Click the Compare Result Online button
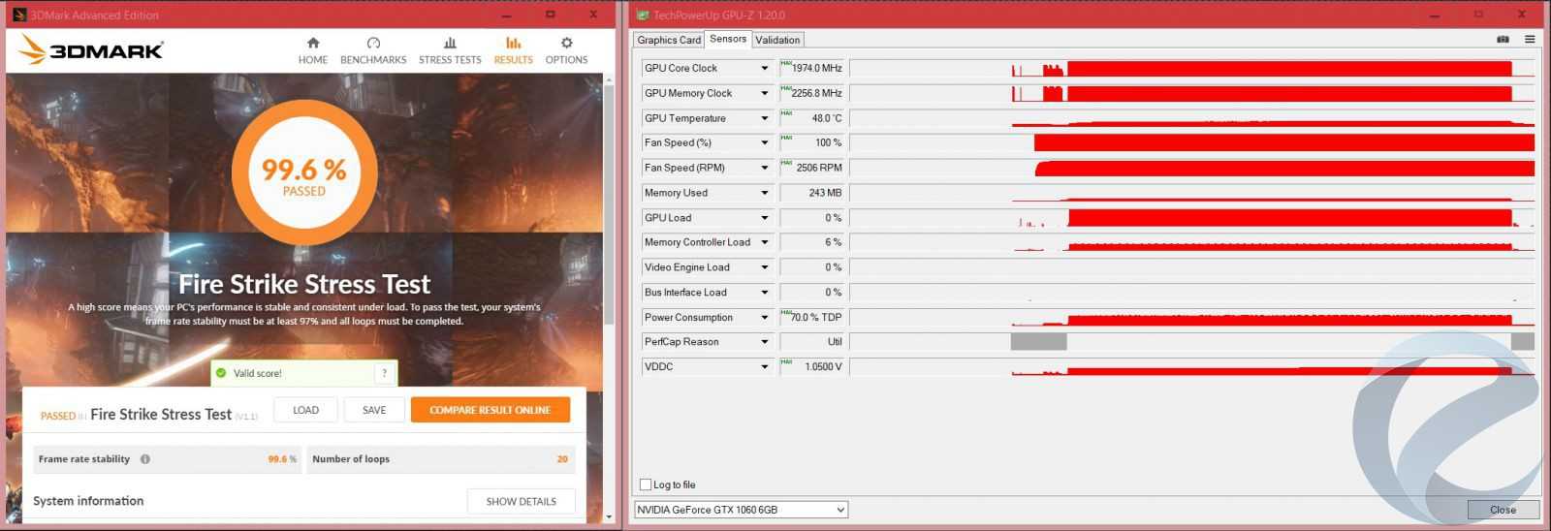This screenshot has height=531, width=1551. pyautogui.click(x=490, y=410)
